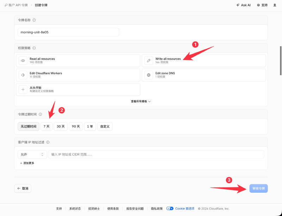
Task: Open footer 招贤纳士 link
Action: 94,209
